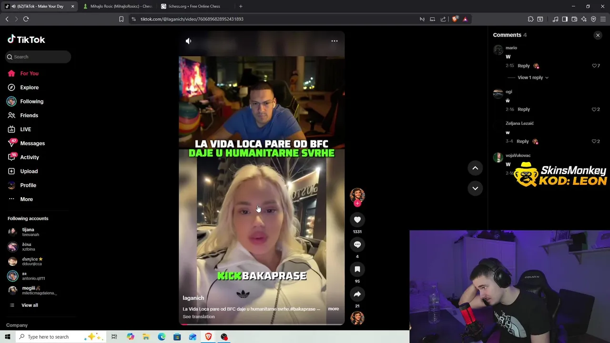Open File Explorer from taskbar

pos(146,337)
